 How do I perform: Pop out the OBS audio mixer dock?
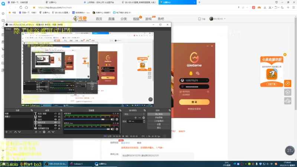pyautogui.click(x=120, y=110)
